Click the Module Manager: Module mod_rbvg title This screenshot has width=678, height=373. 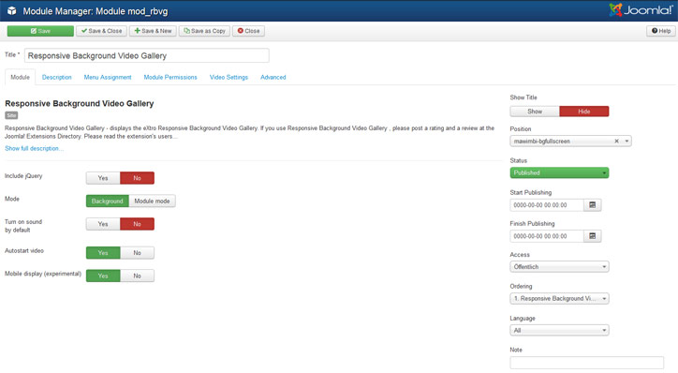pyautogui.click(x=96, y=11)
